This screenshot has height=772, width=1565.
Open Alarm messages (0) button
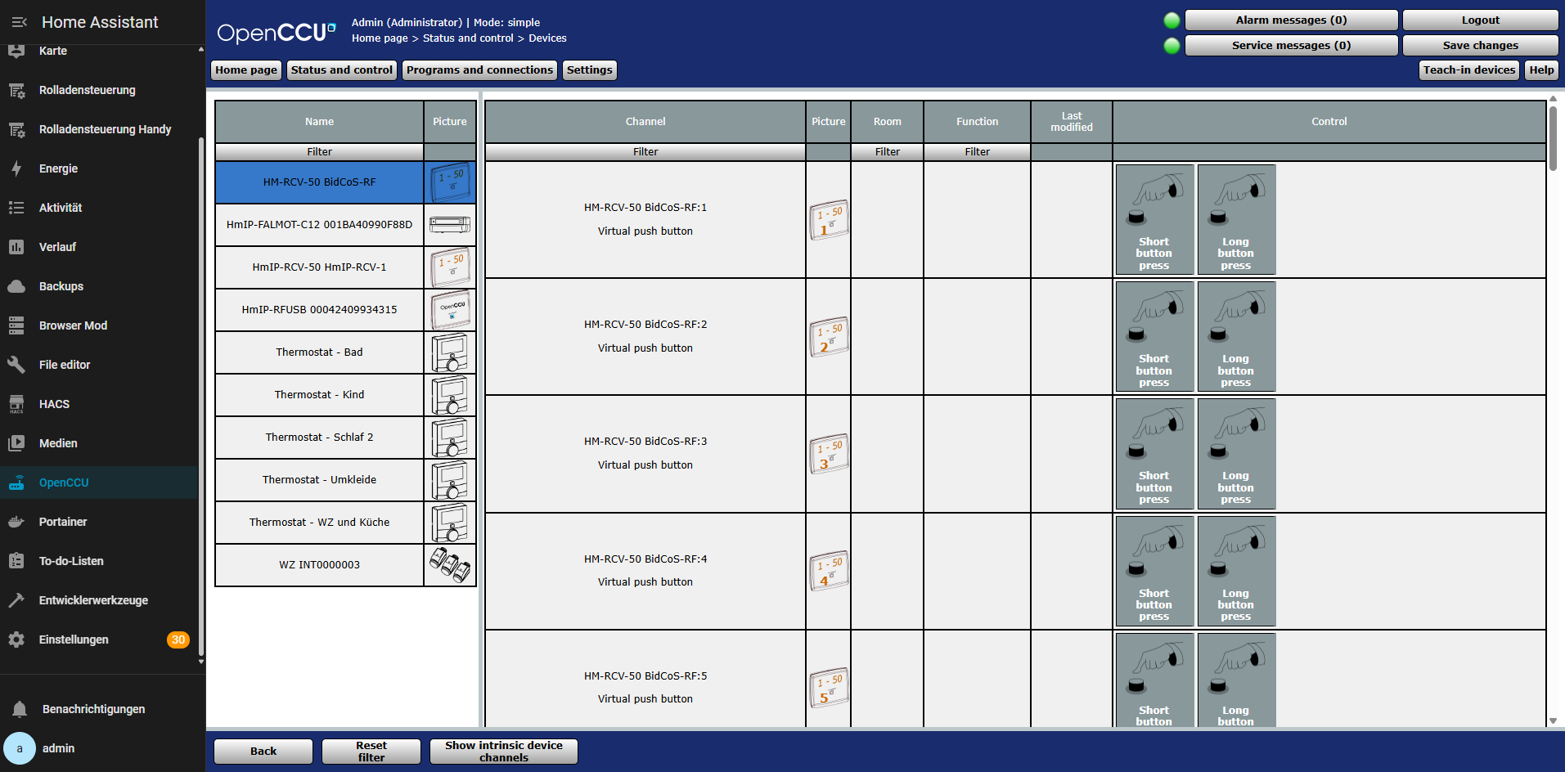1291,20
